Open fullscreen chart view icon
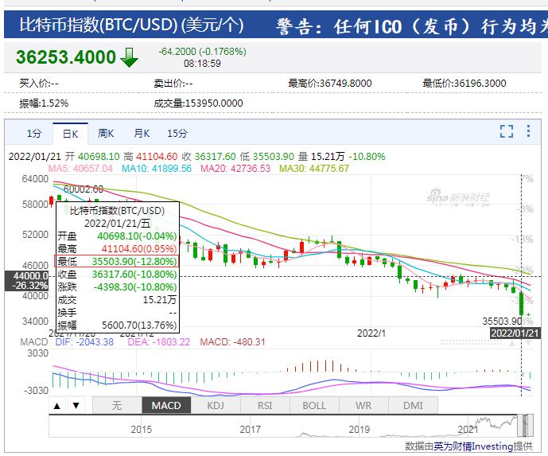This screenshot has width=548, height=456. click(x=507, y=131)
